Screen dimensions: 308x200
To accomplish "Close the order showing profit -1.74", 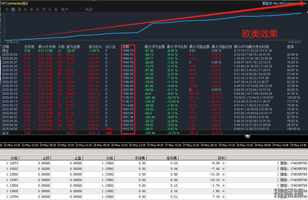I will click(x=223, y=186).
